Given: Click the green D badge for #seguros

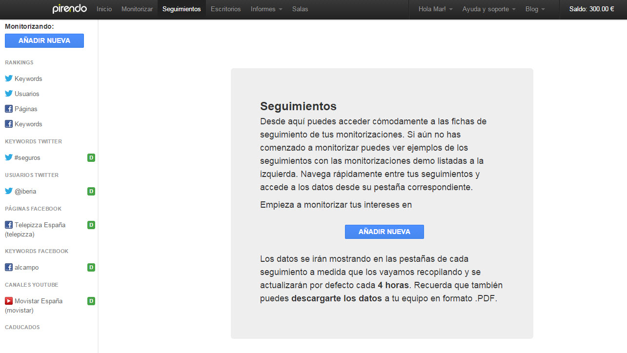Looking at the screenshot, I should [x=91, y=157].
